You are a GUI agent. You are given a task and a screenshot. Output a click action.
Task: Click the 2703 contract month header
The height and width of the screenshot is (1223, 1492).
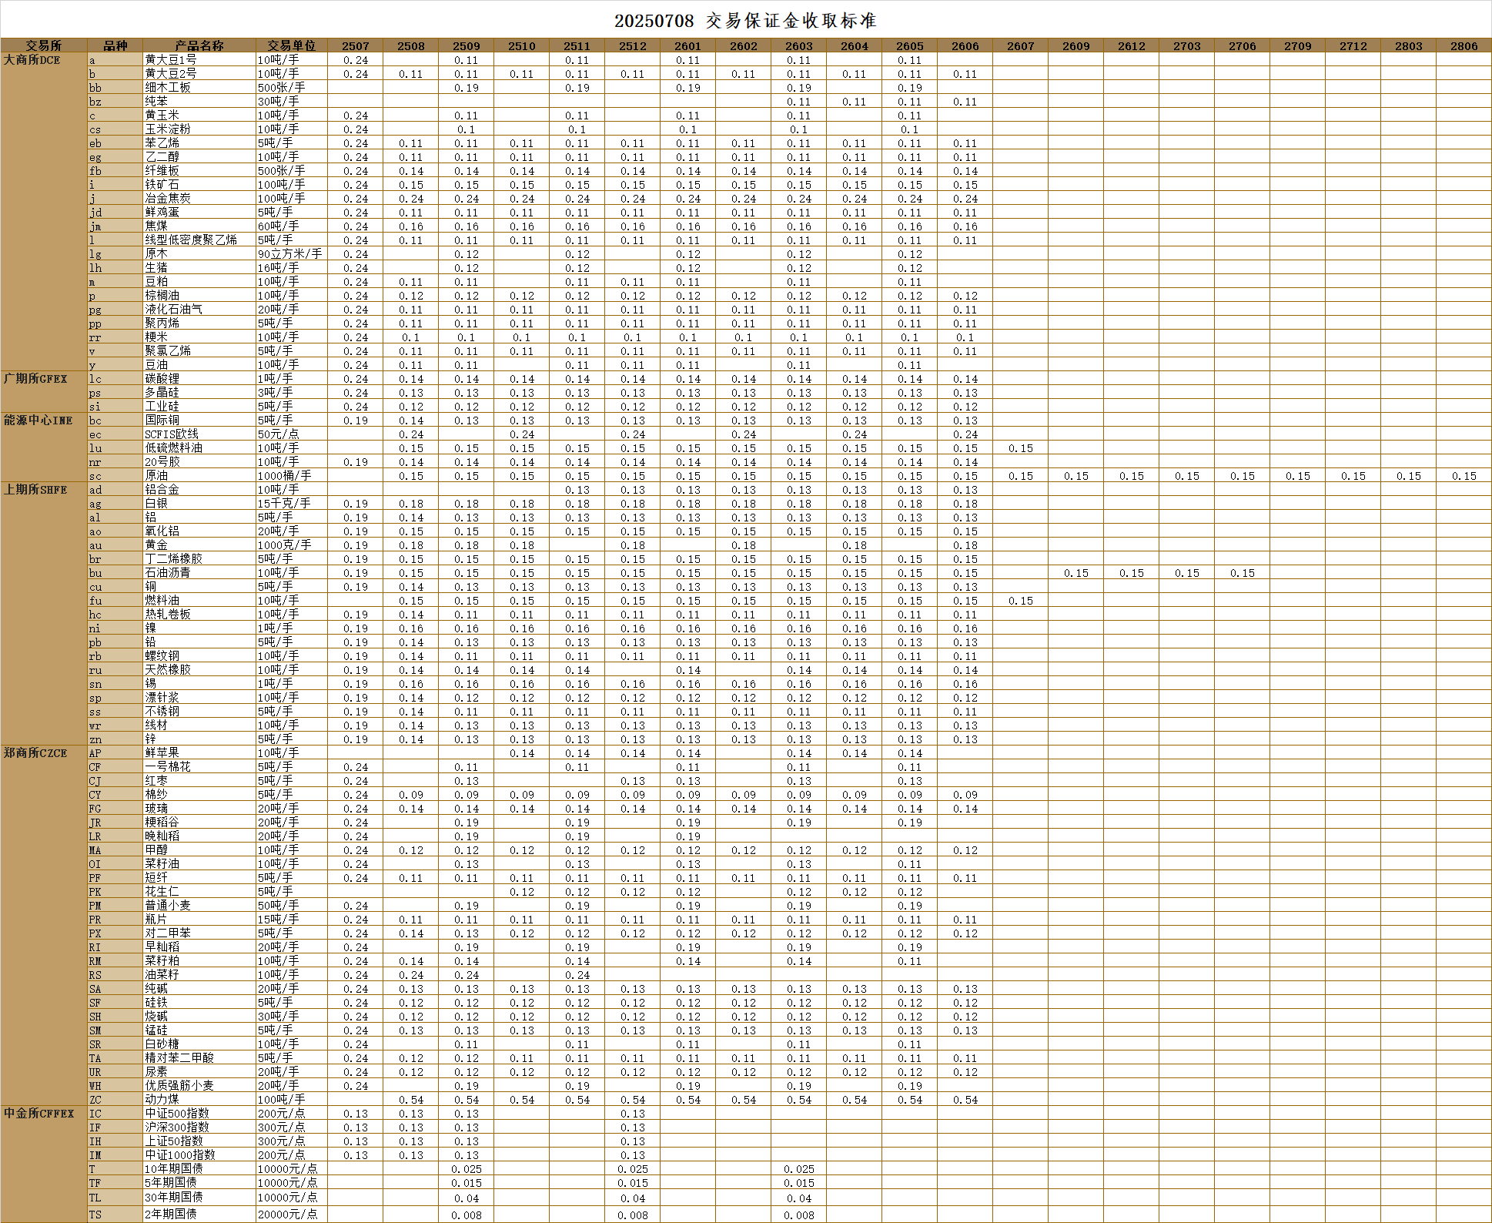[1187, 46]
